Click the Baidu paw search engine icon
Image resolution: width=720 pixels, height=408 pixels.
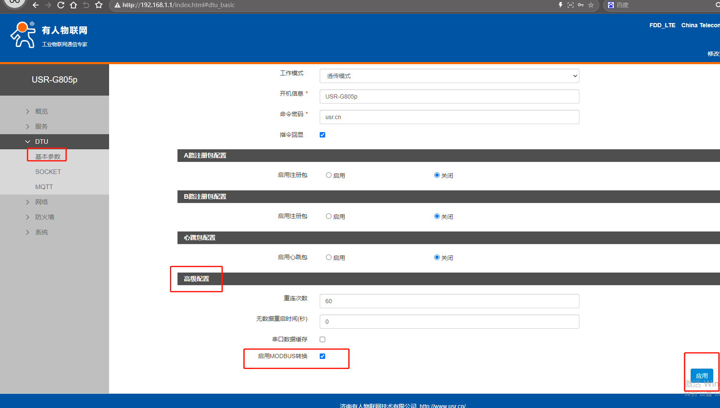pos(611,5)
